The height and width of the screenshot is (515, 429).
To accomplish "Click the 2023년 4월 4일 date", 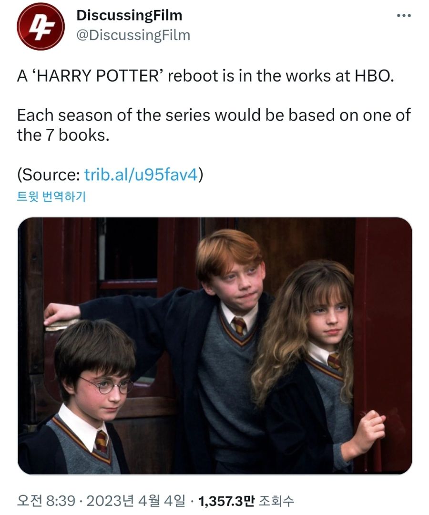I will point(136,501).
